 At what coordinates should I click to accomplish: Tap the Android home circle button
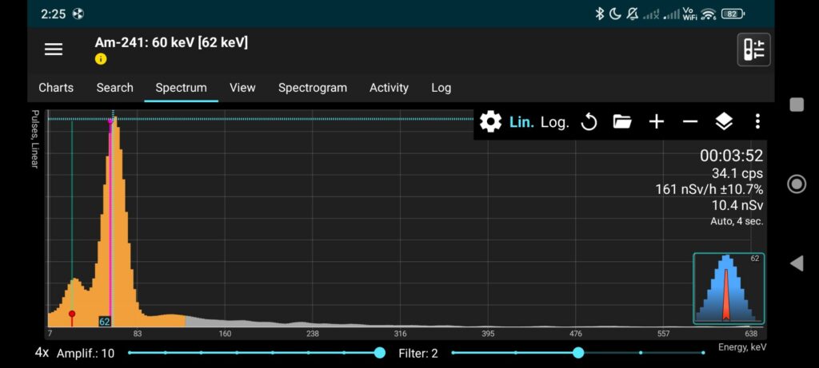797,184
